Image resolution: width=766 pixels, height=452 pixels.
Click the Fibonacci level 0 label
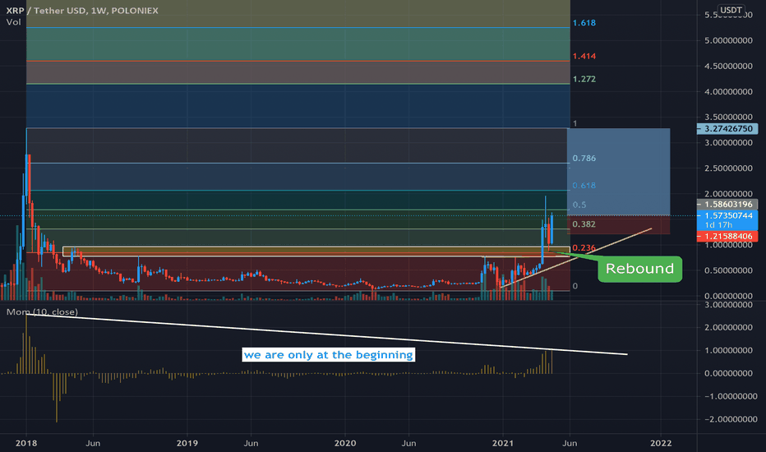coord(574,286)
